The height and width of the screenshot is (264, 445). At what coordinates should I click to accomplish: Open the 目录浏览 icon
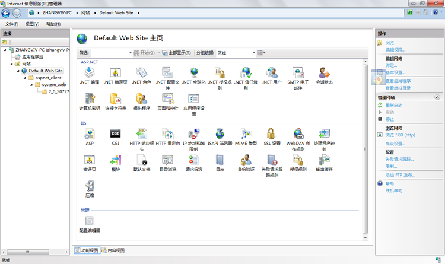click(168, 160)
